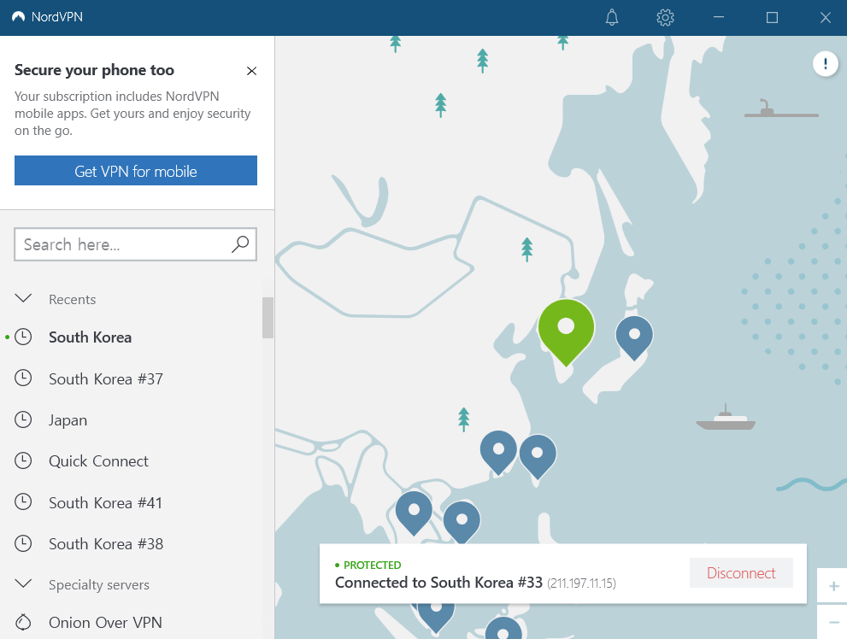
Task: Click the server IP address 211.197.11.15
Action: pyautogui.click(x=582, y=583)
